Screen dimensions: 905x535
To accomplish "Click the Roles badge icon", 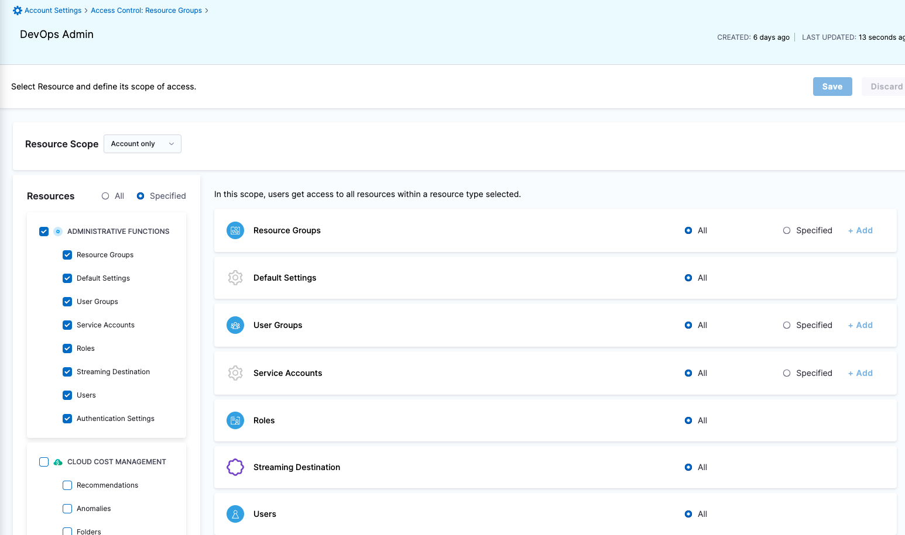I will coord(235,420).
